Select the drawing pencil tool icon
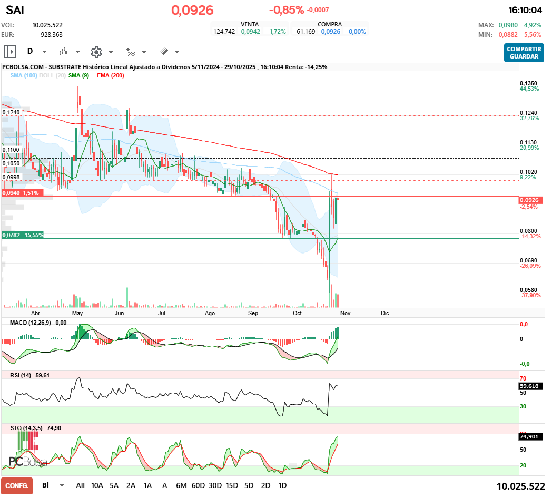Image resolution: width=552 pixels, height=497 pixels. coord(164,52)
